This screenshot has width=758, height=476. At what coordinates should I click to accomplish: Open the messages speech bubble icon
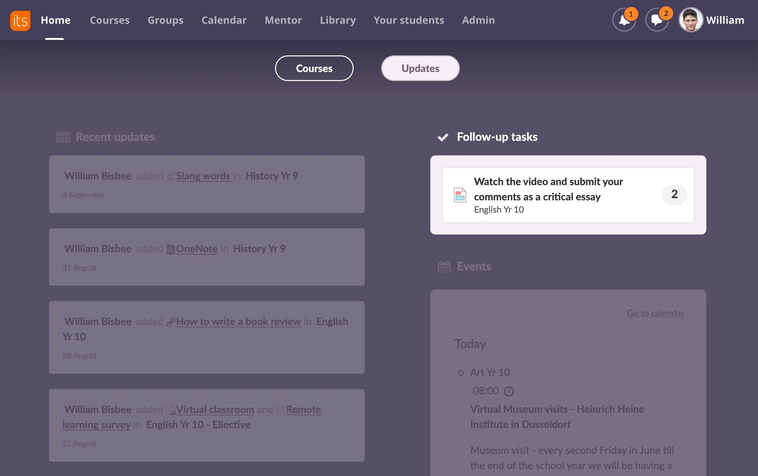[x=657, y=21]
